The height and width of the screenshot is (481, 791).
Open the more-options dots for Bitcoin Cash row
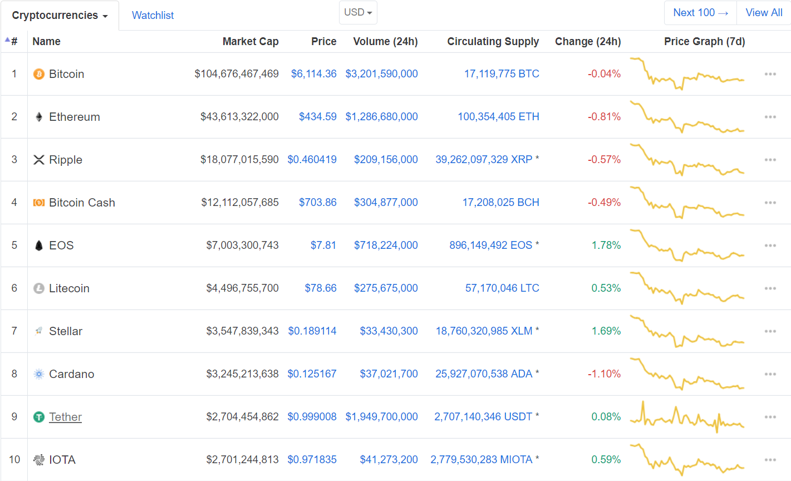pos(770,203)
